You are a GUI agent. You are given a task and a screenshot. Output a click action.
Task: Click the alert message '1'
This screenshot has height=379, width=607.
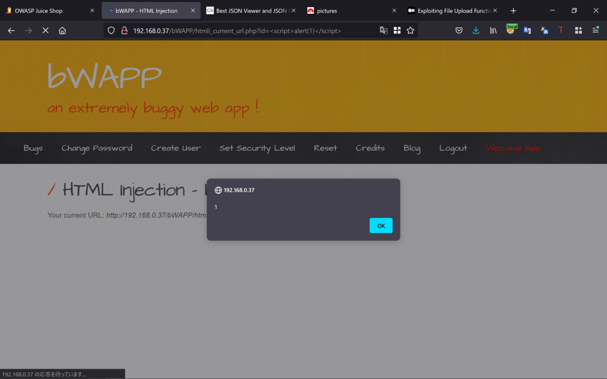(x=216, y=207)
